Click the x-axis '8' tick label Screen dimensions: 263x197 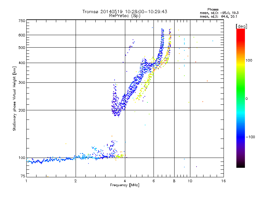tap(174, 181)
